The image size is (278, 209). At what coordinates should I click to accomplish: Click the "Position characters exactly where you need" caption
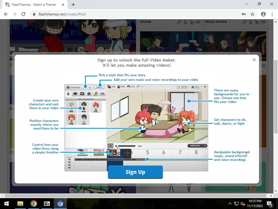point(44,125)
